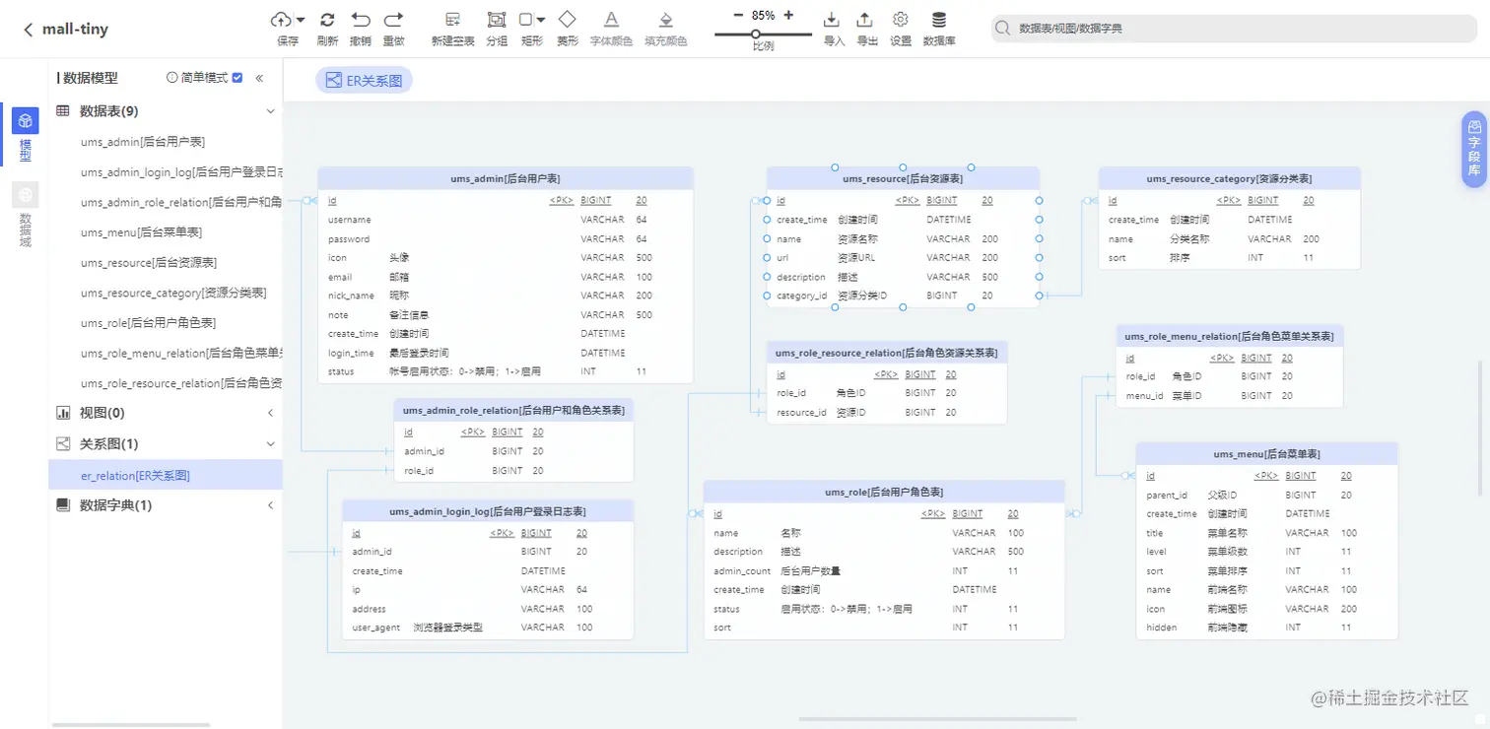Image resolution: width=1490 pixels, height=729 pixels.
Task: Go back using the arrow beside mall-tiny
Action: pyautogui.click(x=28, y=30)
